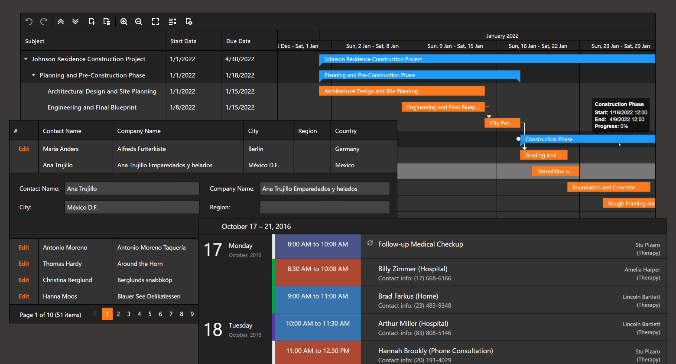Click the Brad Farkus (Home) appointment title
Viewport: 676px width, 364px height.
(x=408, y=296)
